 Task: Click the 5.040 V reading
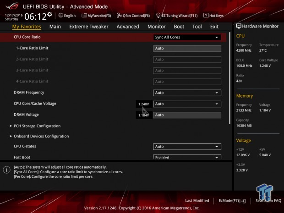pyautogui.click(x=265, y=155)
